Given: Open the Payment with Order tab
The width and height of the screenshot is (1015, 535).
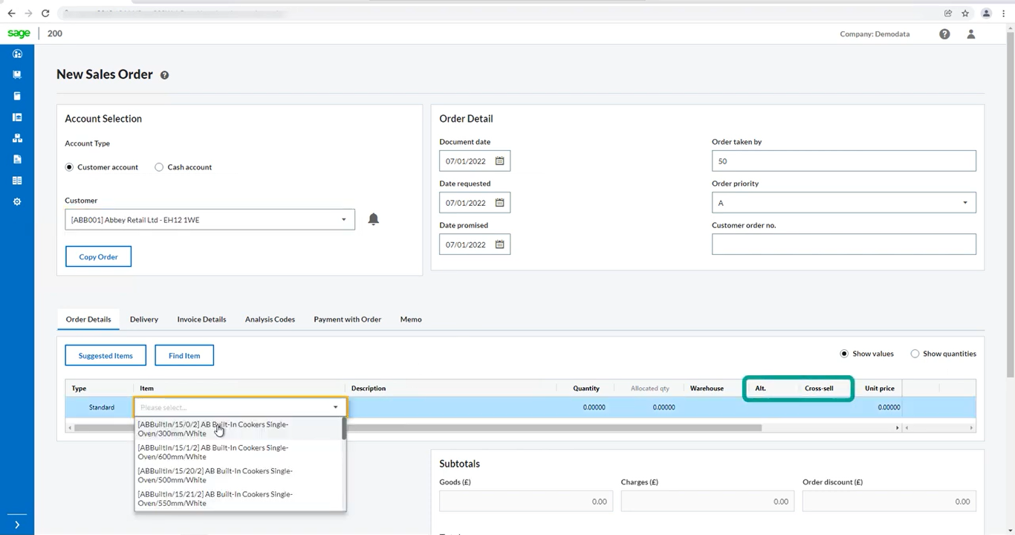Looking at the screenshot, I should (x=347, y=319).
